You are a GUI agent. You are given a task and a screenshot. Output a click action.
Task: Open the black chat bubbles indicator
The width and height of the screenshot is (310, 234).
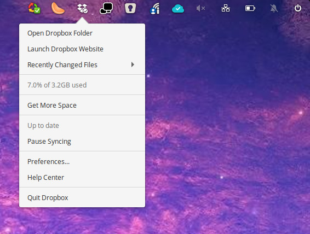click(x=106, y=8)
